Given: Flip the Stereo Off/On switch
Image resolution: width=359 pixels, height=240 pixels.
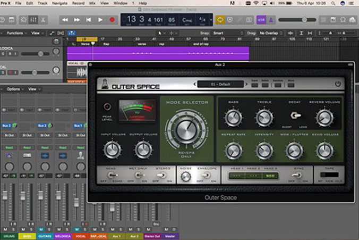Looking at the screenshot, I should [161, 176].
